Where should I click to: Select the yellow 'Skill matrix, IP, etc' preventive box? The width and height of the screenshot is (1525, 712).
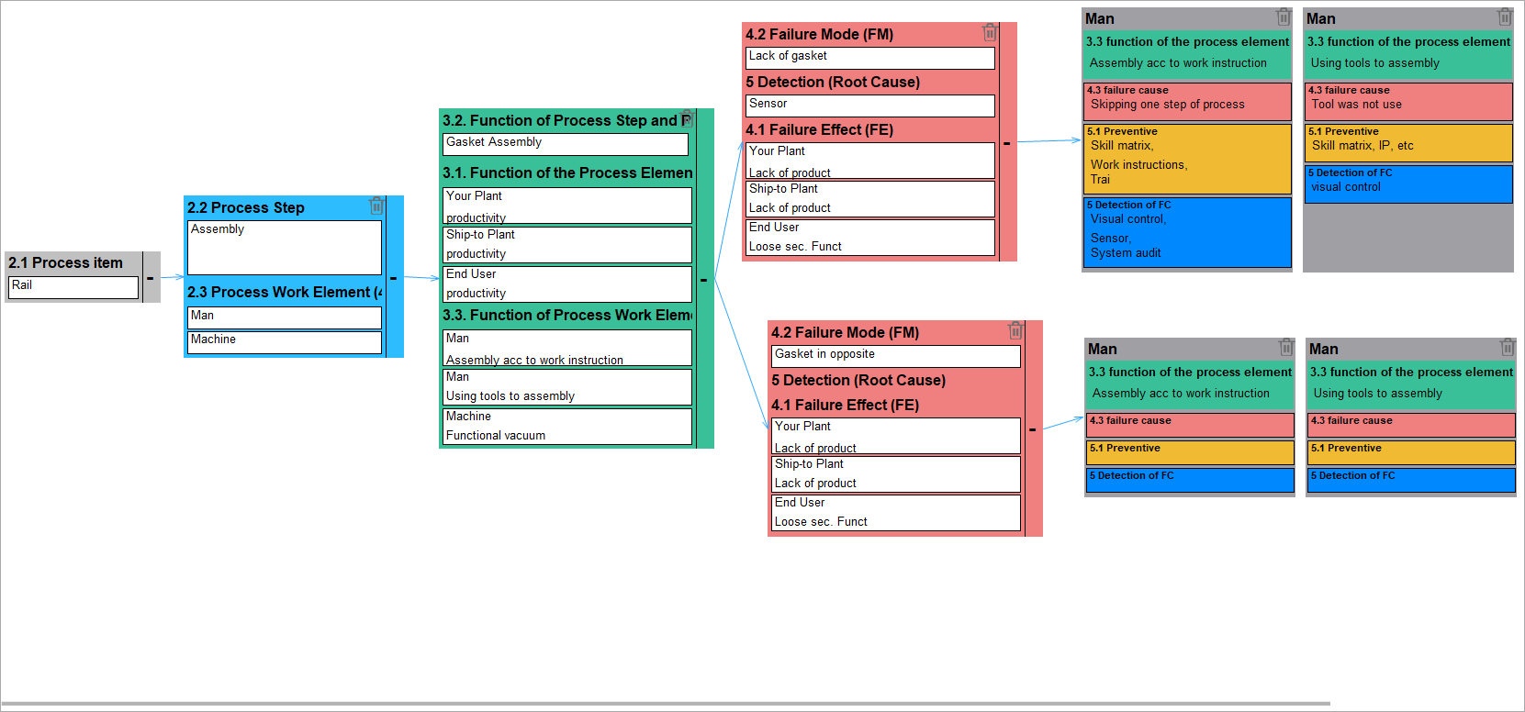(1408, 143)
